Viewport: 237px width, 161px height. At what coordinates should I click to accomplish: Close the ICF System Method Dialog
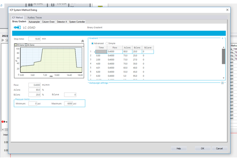click(x=227, y=10)
